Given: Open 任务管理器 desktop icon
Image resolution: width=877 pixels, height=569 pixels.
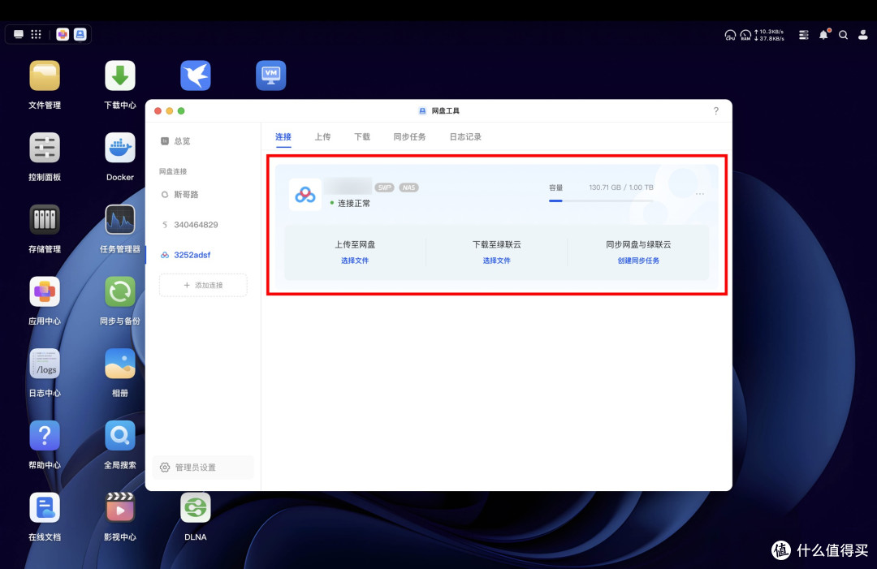Looking at the screenshot, I should click(x=119, y=220).
